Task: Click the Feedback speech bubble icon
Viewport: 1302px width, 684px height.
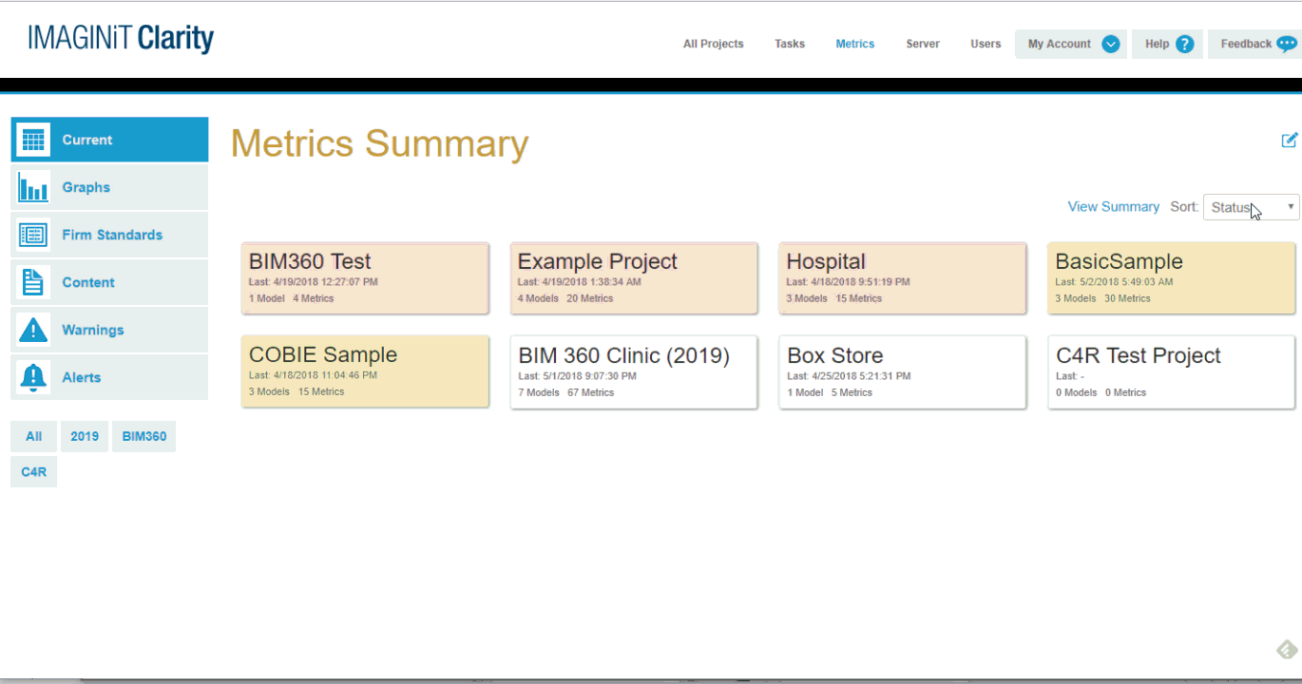Action: [x=1287, y=44]
